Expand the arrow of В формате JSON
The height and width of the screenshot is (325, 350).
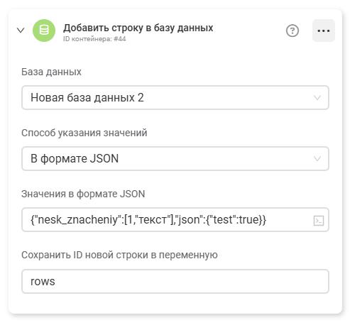tap(317, 158)
